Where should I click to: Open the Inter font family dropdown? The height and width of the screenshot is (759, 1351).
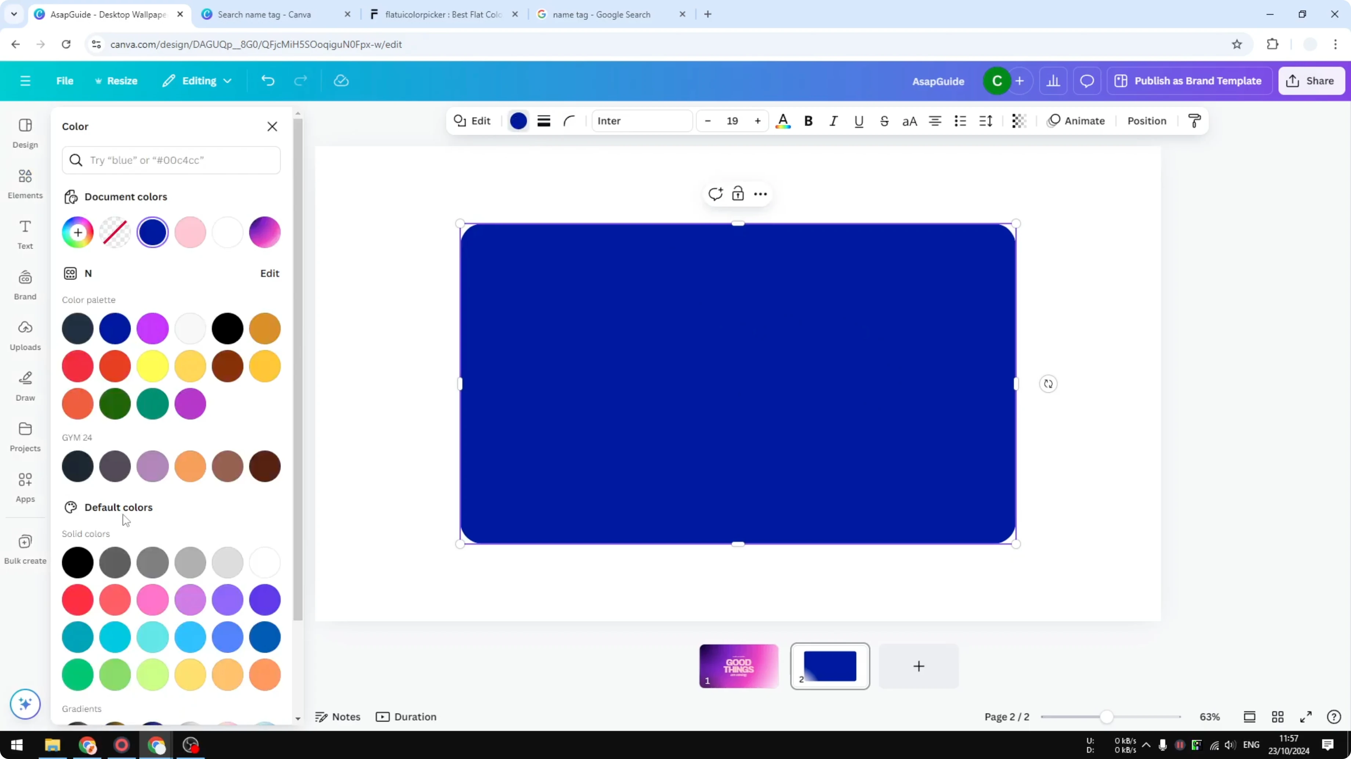point(642,121)
